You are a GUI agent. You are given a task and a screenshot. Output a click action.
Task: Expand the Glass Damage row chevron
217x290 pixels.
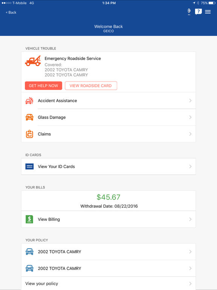pos(190,117)
